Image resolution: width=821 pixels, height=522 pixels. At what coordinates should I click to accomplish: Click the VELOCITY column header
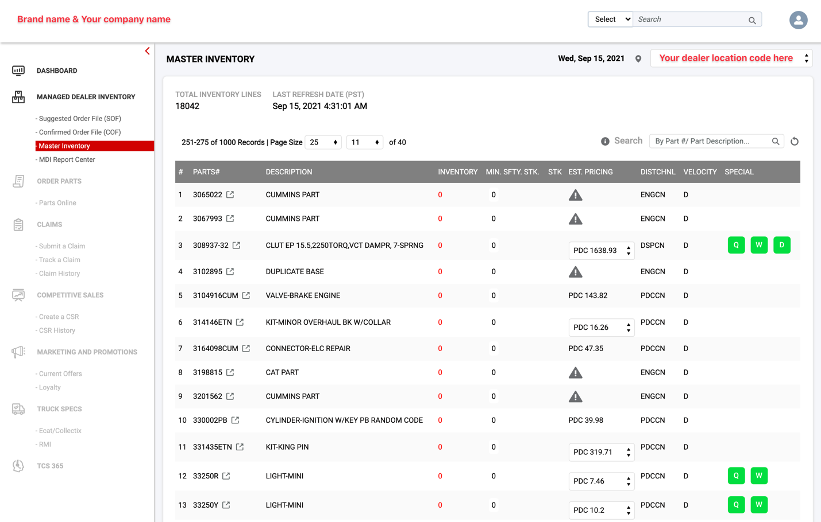pos(700,172)
